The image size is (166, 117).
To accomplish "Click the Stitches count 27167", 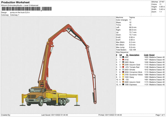I will [x=162, y=2].
